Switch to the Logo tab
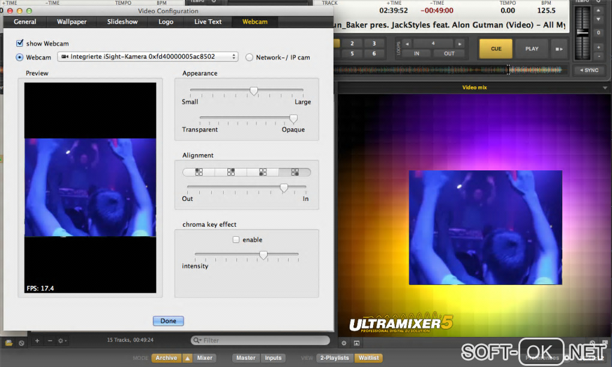This screenshot has width=612, height=367. click(x=166, y=22)
